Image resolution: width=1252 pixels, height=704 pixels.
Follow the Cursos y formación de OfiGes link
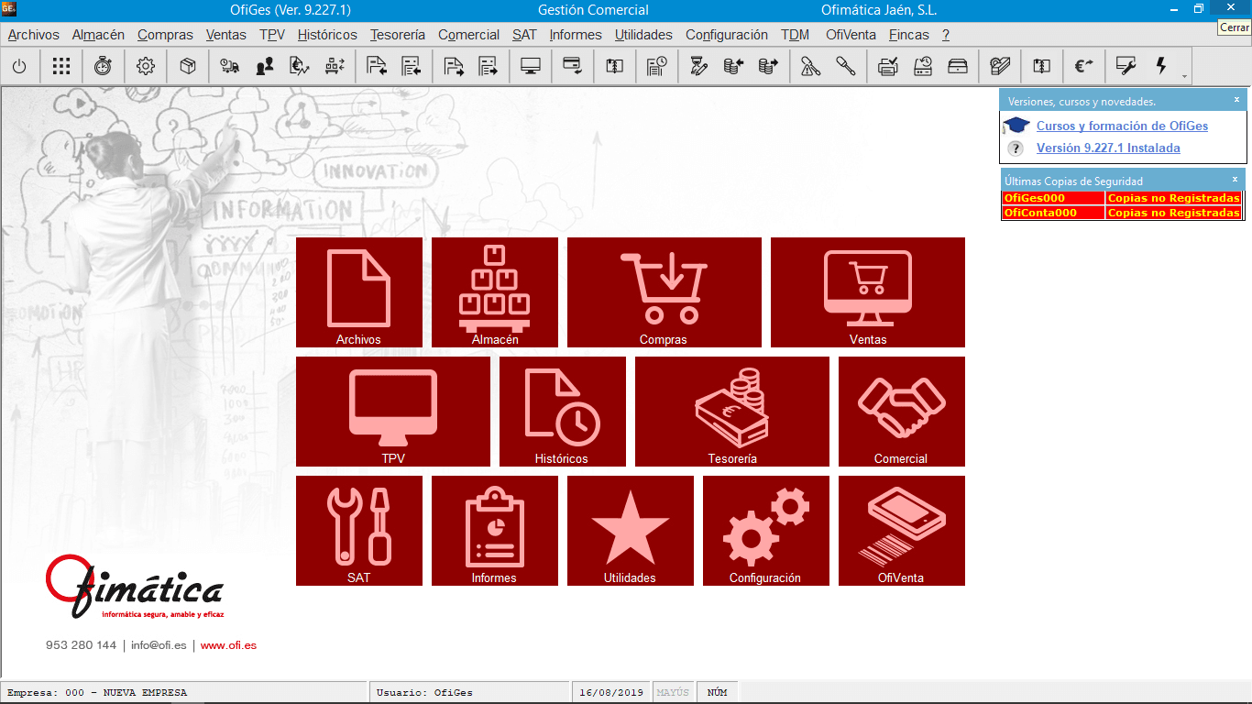tap(1122, 126)
